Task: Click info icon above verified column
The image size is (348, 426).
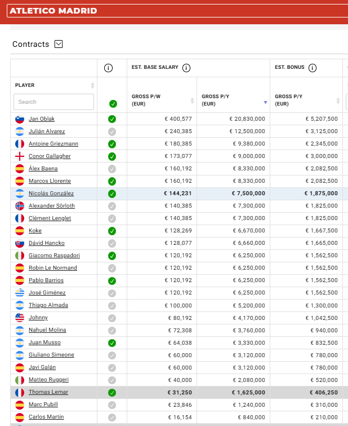Action: click(108, 68)
